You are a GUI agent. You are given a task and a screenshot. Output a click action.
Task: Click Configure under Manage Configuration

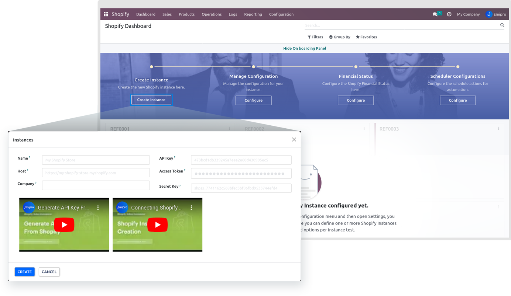click(253, 100)
